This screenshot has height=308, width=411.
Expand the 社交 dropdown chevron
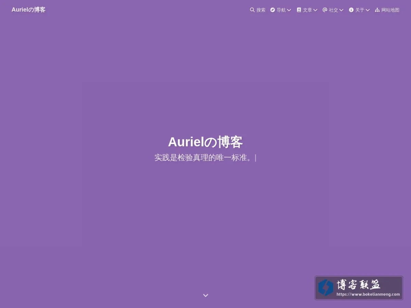click(341, 10)
